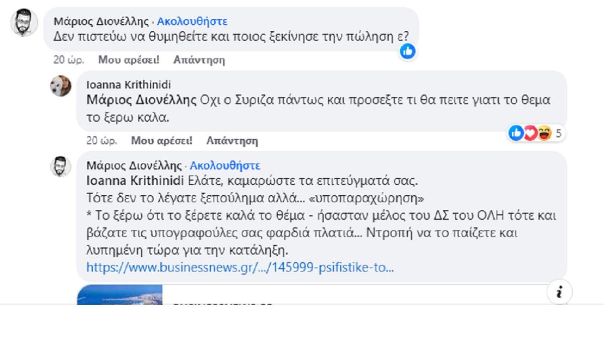Click Μάριος Διονέλλης avatar on the third comment
605x337 pixels.
point(60,166)
